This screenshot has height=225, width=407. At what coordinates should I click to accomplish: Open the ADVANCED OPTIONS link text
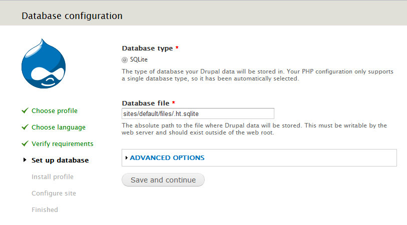click(x=167, y=158)
